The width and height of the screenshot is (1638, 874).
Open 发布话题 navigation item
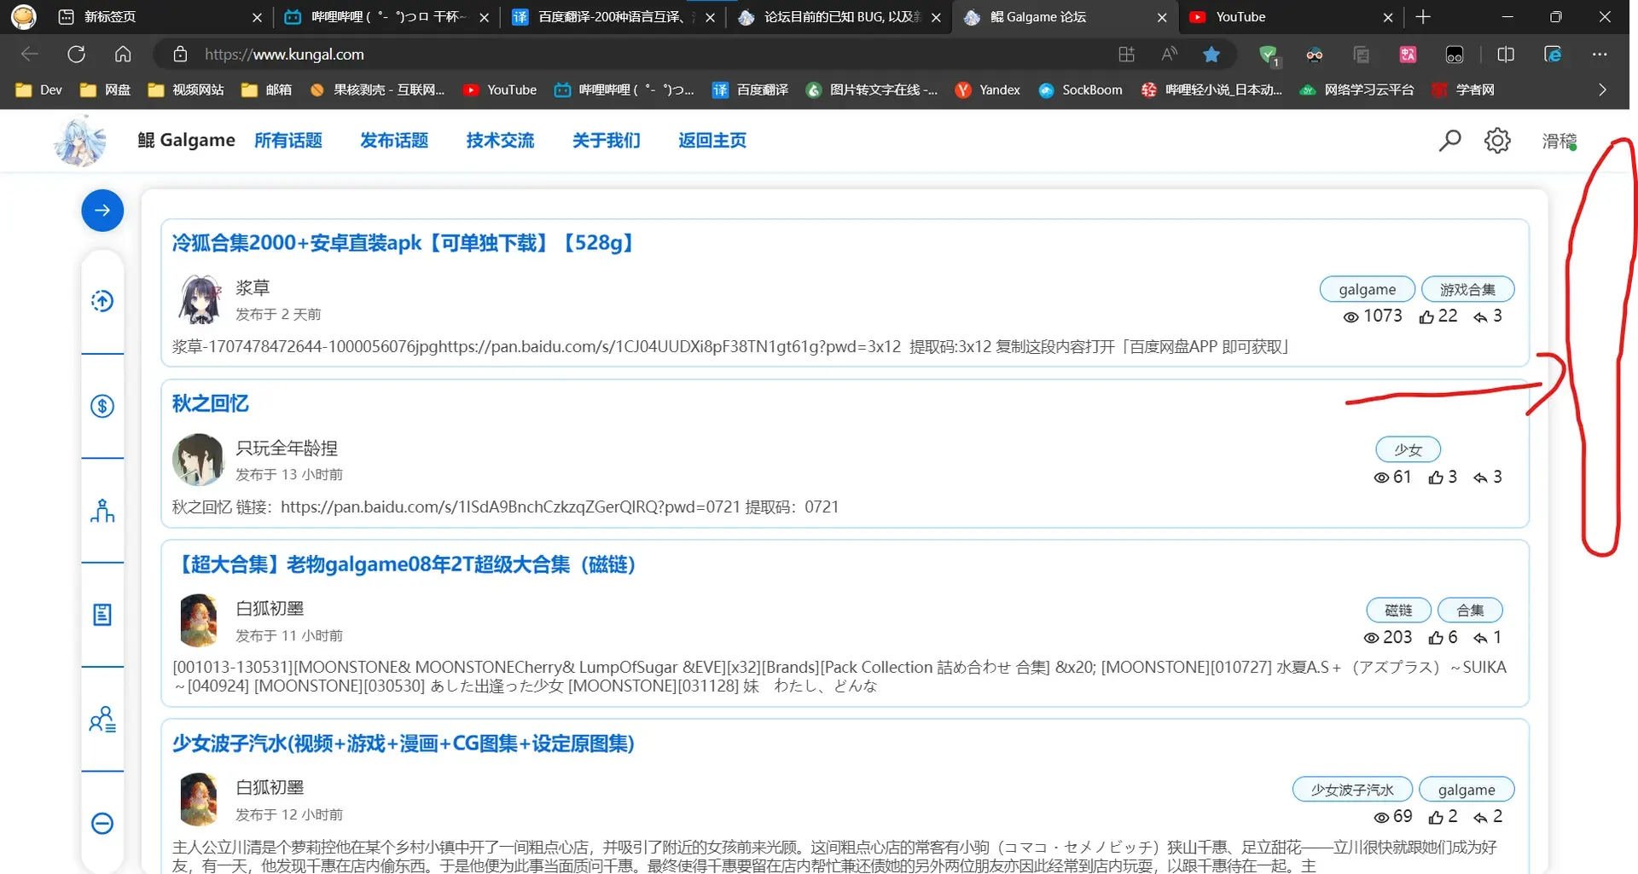[394, 141]
